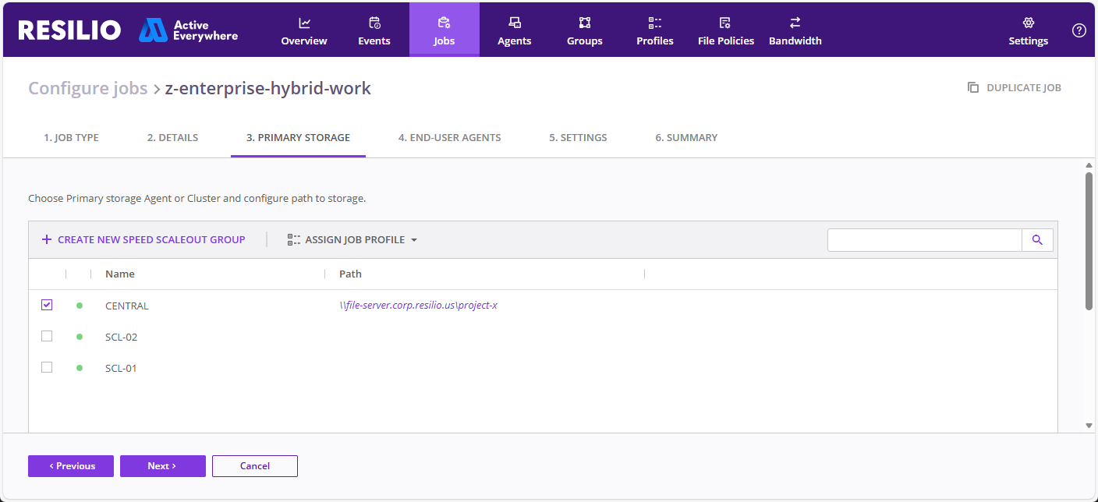Viewport: 1098px width, 502px height.
Task: Select the SCL-01 agent name
Action: click(x=121, y=368)
